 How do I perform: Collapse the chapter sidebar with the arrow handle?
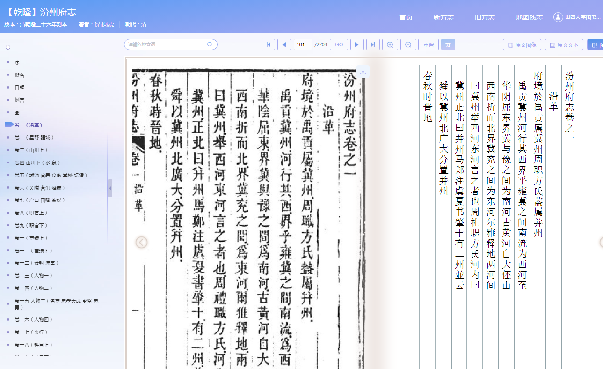pos(109,188)
